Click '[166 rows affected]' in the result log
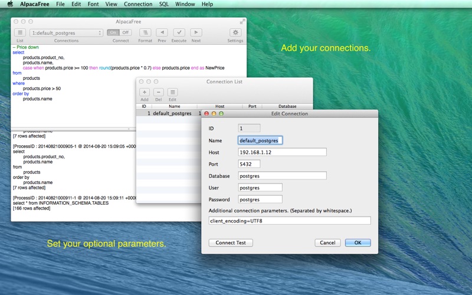The width and height of the screenshot is (472, 295). 32,208
